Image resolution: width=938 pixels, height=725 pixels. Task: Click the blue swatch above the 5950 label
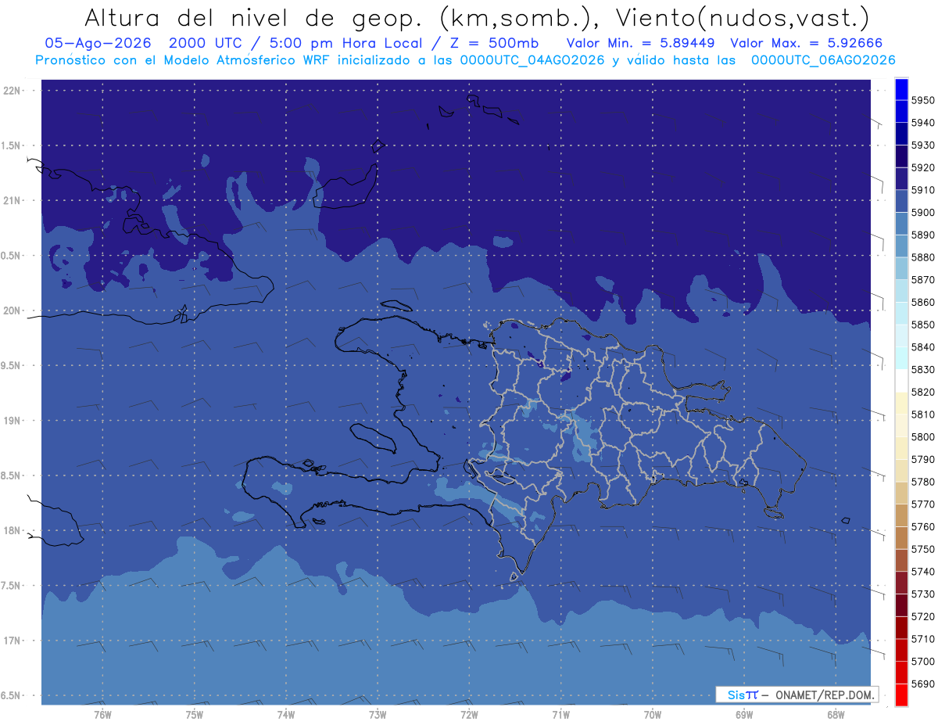point(901,89)
